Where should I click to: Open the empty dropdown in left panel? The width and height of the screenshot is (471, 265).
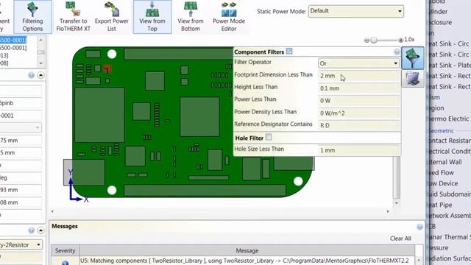coord(21,127)
